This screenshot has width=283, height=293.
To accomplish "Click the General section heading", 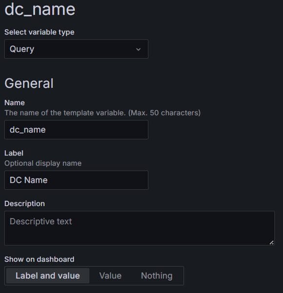I will (29, 83).
